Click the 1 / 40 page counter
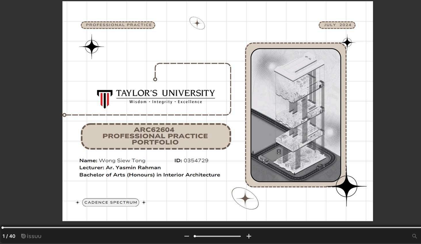 click(x=9, y=236)
